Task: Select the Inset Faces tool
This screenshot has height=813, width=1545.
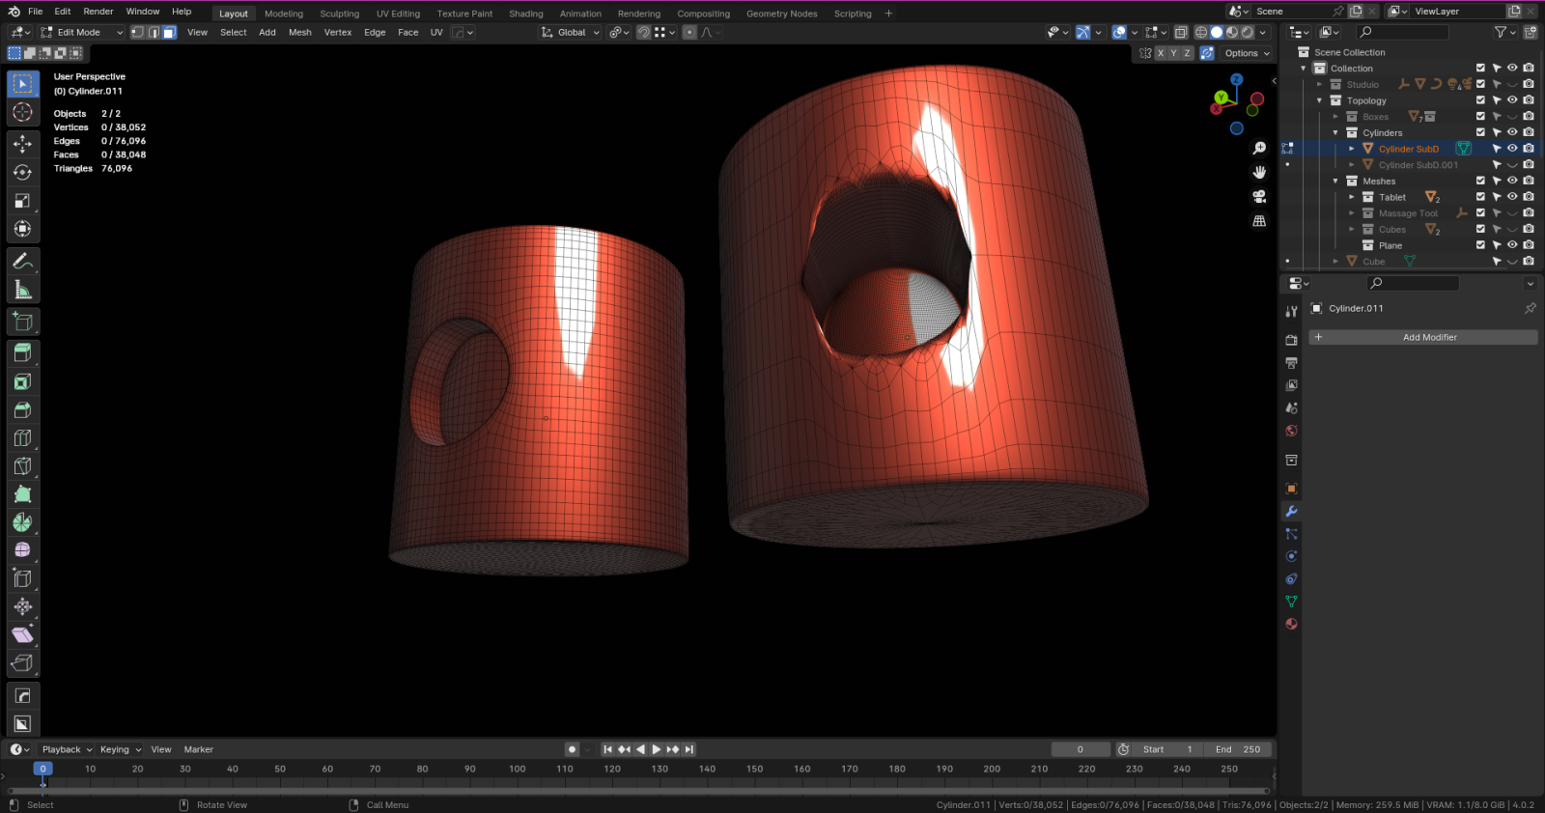Action: [x=23, y=381]
